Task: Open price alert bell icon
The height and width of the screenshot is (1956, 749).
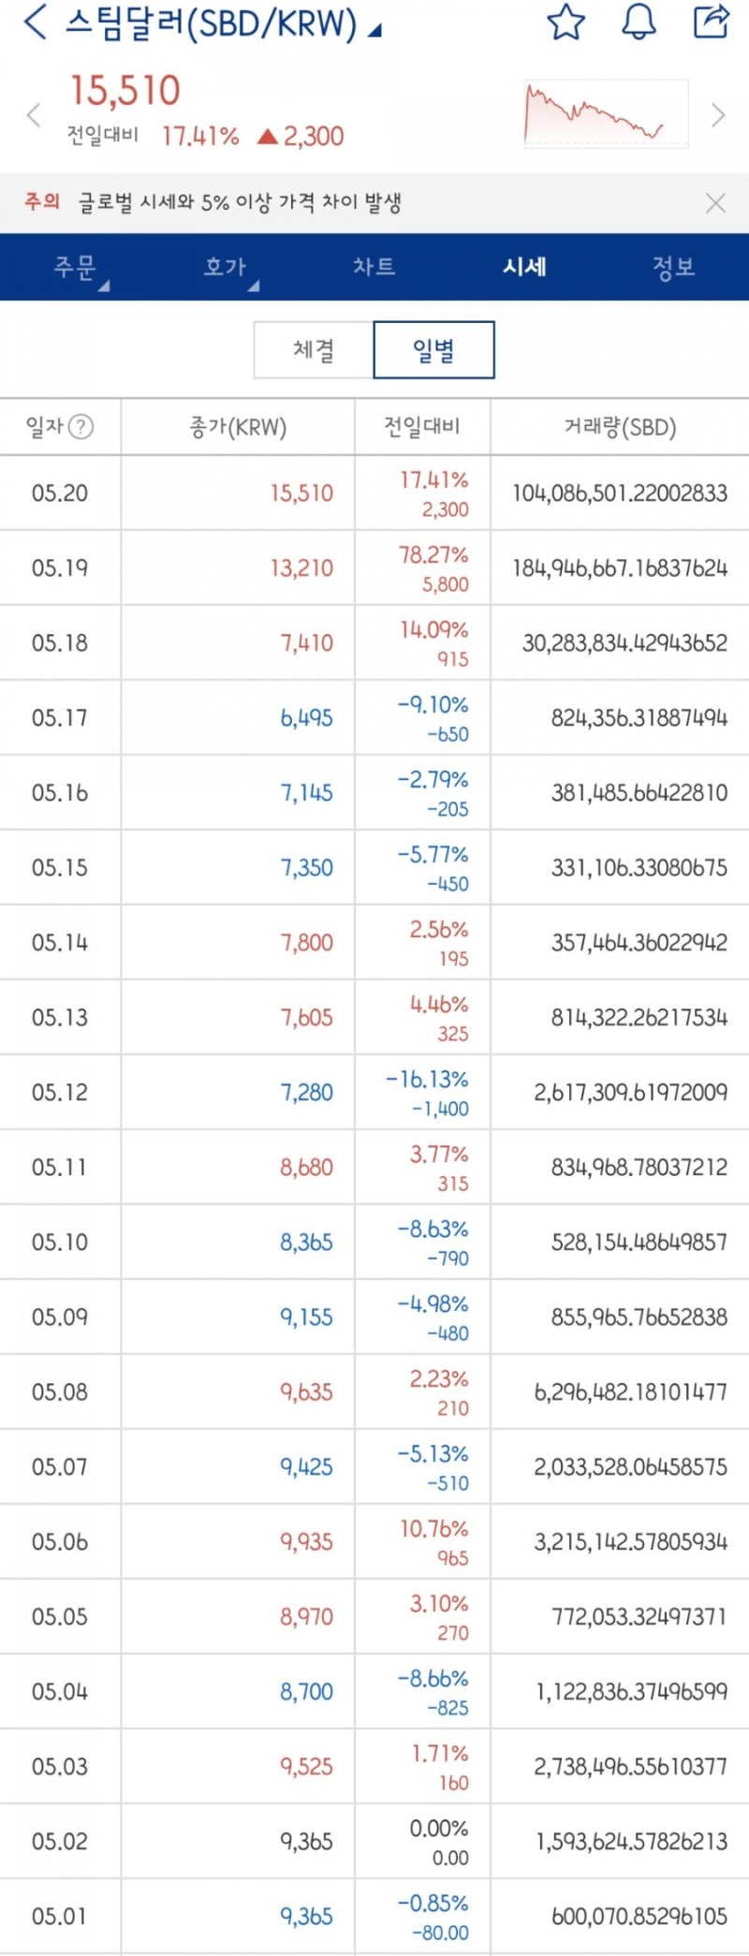Action: click(x=639, y=22)
